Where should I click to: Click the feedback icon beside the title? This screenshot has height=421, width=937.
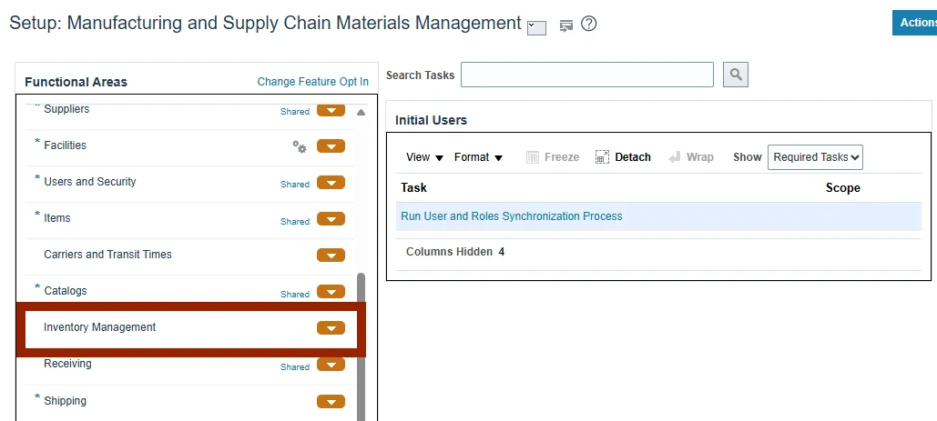[x=565, y=25]
